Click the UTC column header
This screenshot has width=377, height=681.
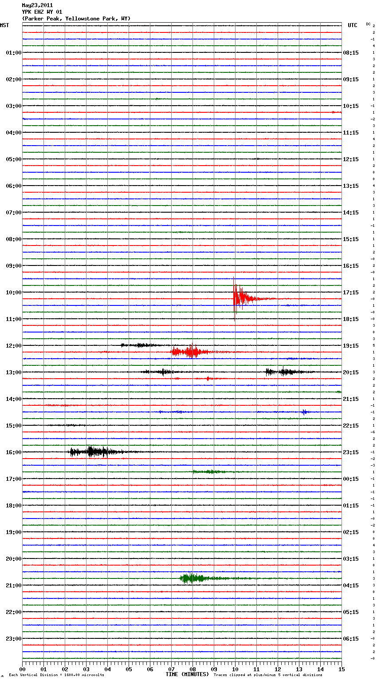353,25
